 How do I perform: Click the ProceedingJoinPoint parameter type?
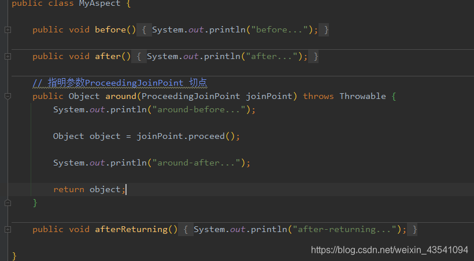click(x=191, y=96)
